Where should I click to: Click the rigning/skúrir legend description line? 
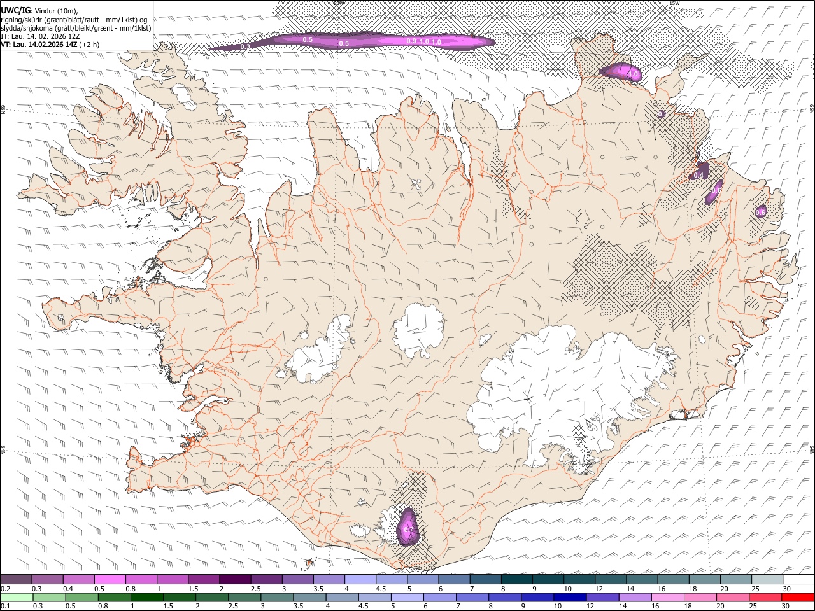[x=74, y=19]
